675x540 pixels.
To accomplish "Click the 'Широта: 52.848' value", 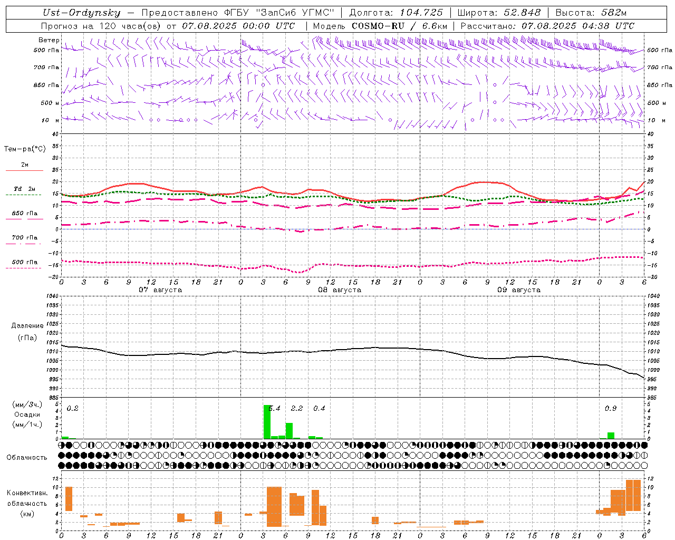I will (499, 13).
